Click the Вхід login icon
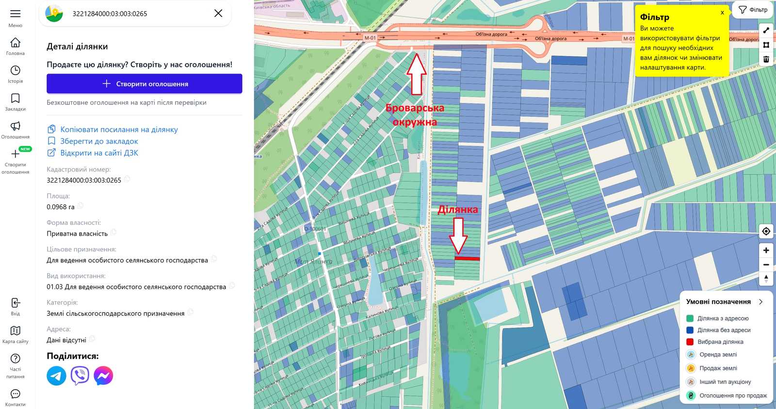776x409 pixels. click(16, 303)
